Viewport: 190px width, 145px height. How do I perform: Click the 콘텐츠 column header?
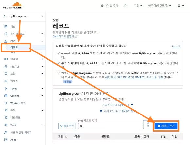pos(105,137)
